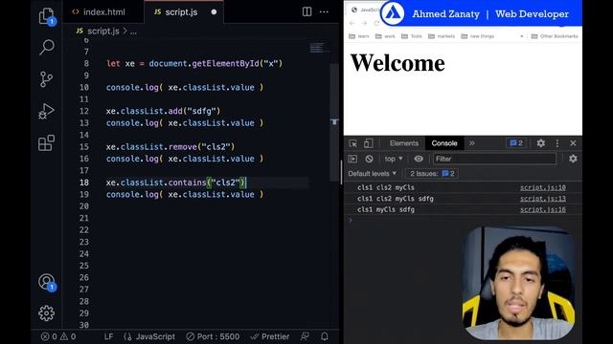Click LF end-of-line in status bar
Screen dimensions: 613x344
(108, 336)
